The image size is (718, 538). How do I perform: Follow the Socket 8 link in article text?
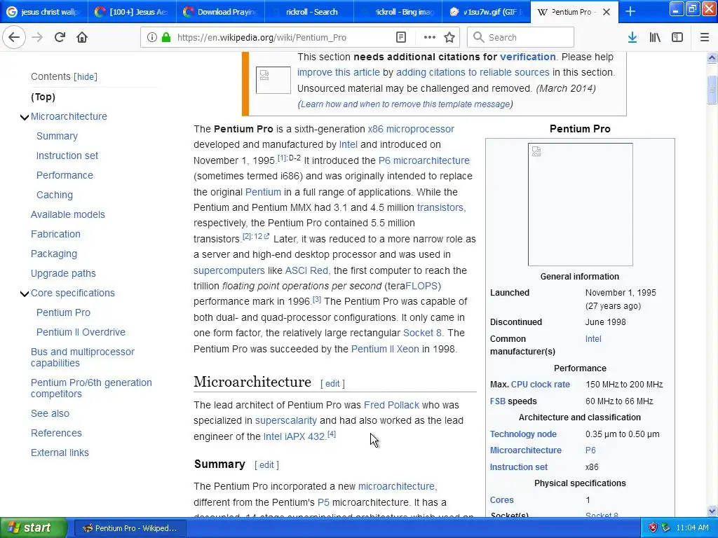(x=421, y=333)
